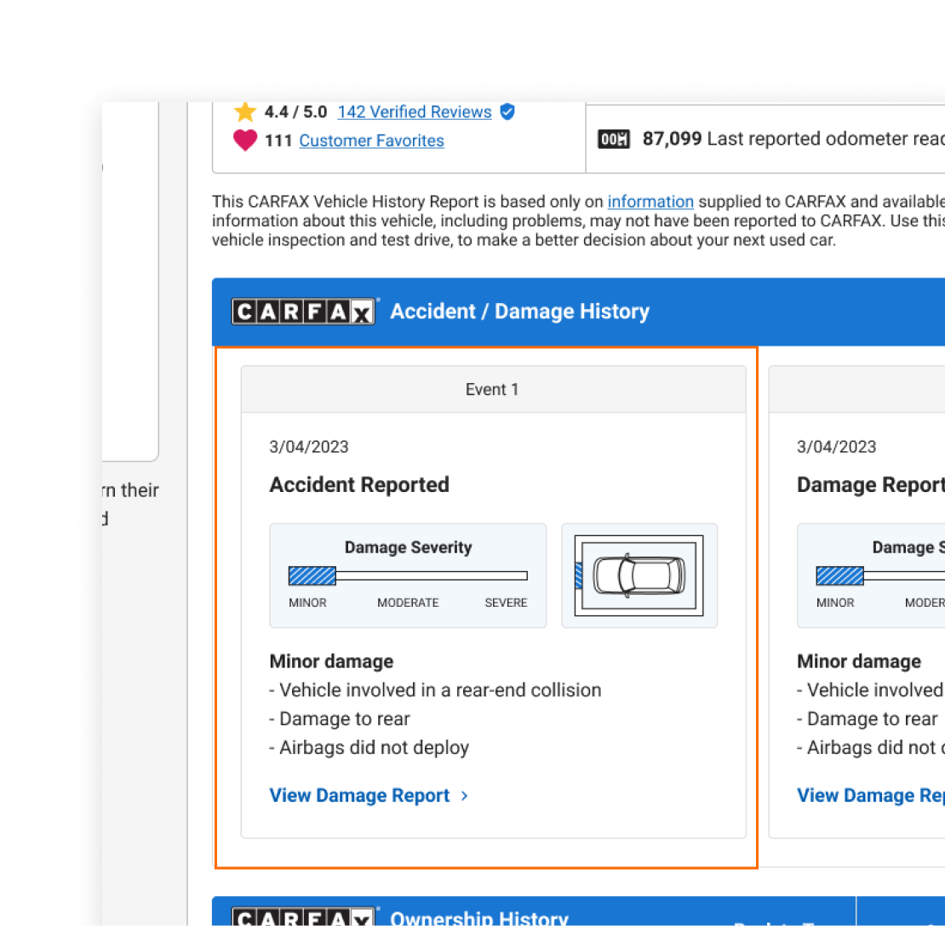Open View Damage Report on the second event card
Image resolution: width=945 pixels, height=926 pixels.
(871, 795)
